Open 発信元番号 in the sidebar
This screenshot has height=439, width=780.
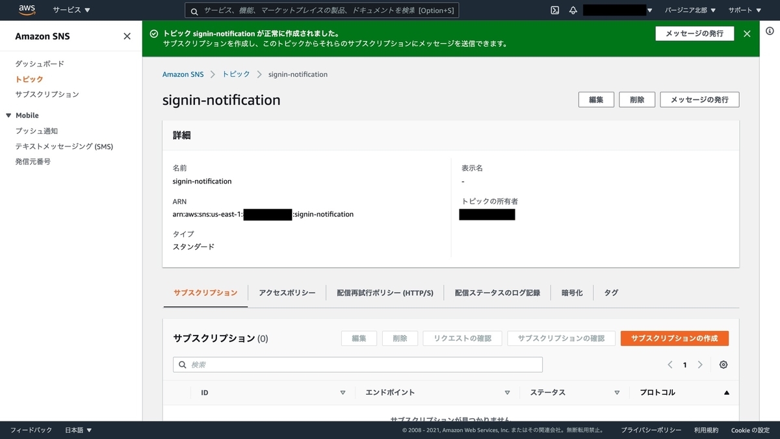coord(33,161)
